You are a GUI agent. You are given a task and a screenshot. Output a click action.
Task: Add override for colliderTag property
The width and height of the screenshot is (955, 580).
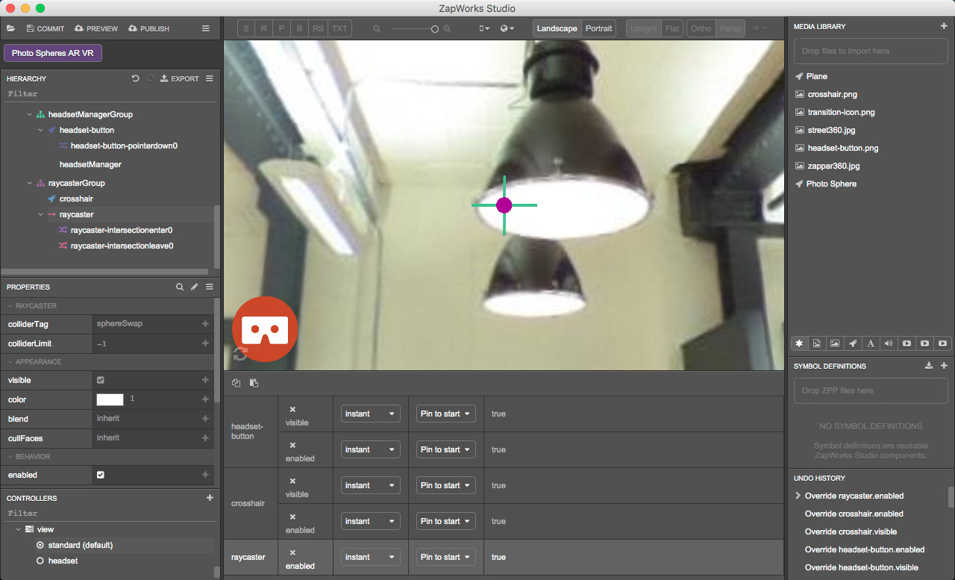tap(205, 324)
